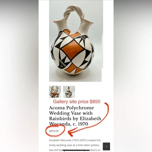Click the "lovely wedding vase" description line
The height and width of the screenshot is (152, 152).
[x=74, y=145]
